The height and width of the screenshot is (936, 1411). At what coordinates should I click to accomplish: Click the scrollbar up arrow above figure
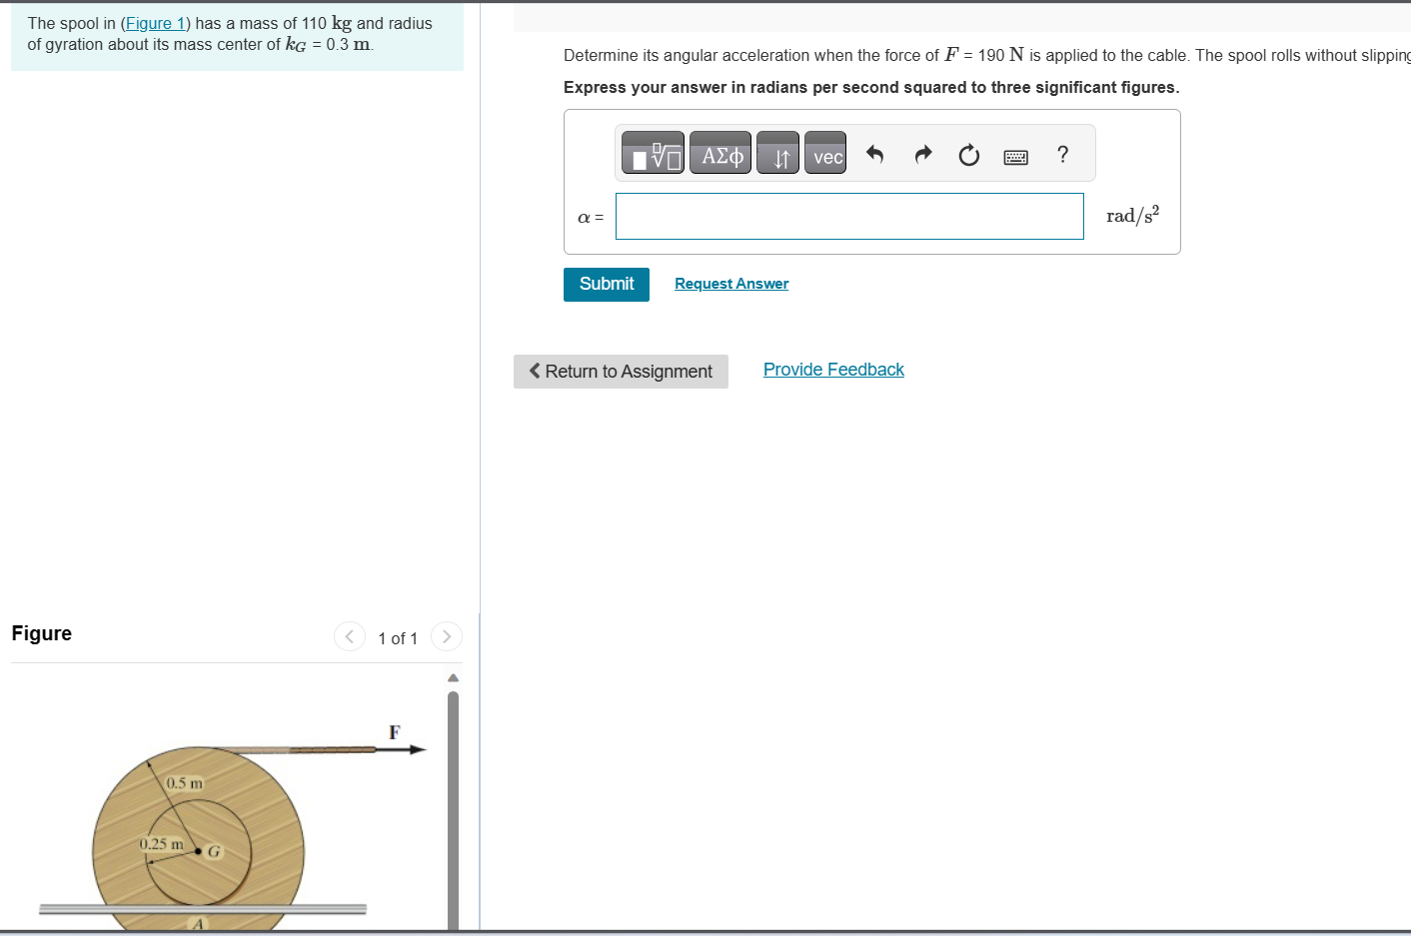tap(453, 676)
